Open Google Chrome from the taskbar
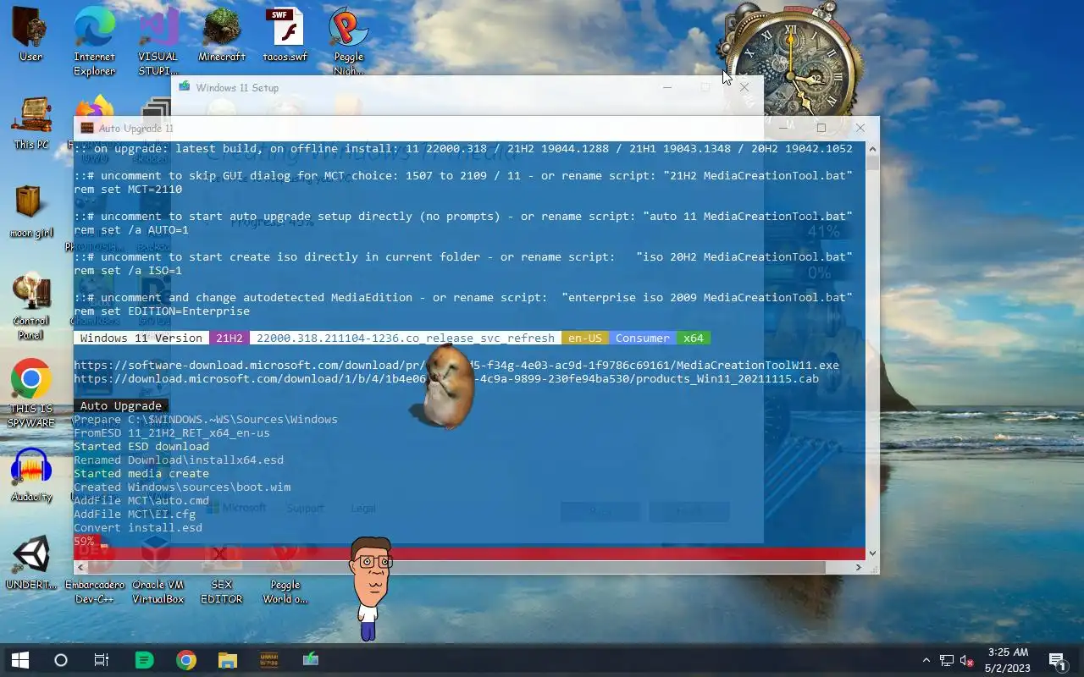 186,660
